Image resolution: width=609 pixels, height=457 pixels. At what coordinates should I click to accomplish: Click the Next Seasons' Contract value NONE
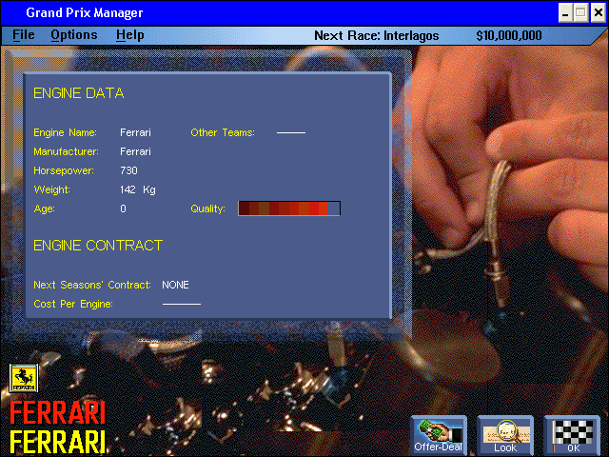(x=175, y=285)
